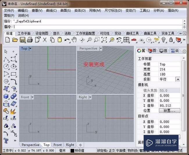Switch to the 工作平面 toolbar tab
189x155 pixels.
tap(24, 33)
